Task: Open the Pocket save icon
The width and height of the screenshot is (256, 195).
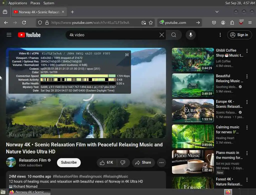Action: pos(214,23)
